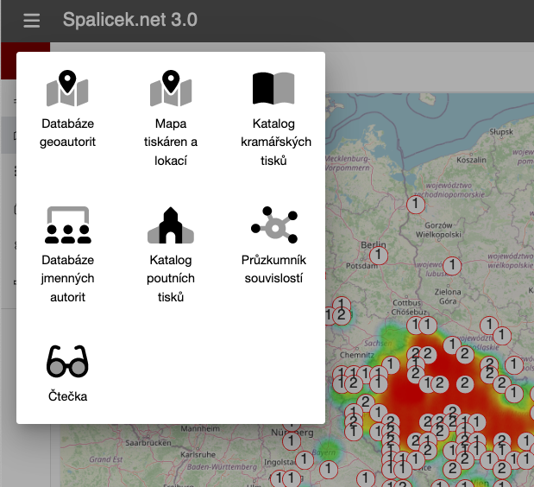Image resolution: width=534 pixels, height=487 pixels.
Task: Click the Mapa tiskáren a lokací icon
Action: click(171, 89)
